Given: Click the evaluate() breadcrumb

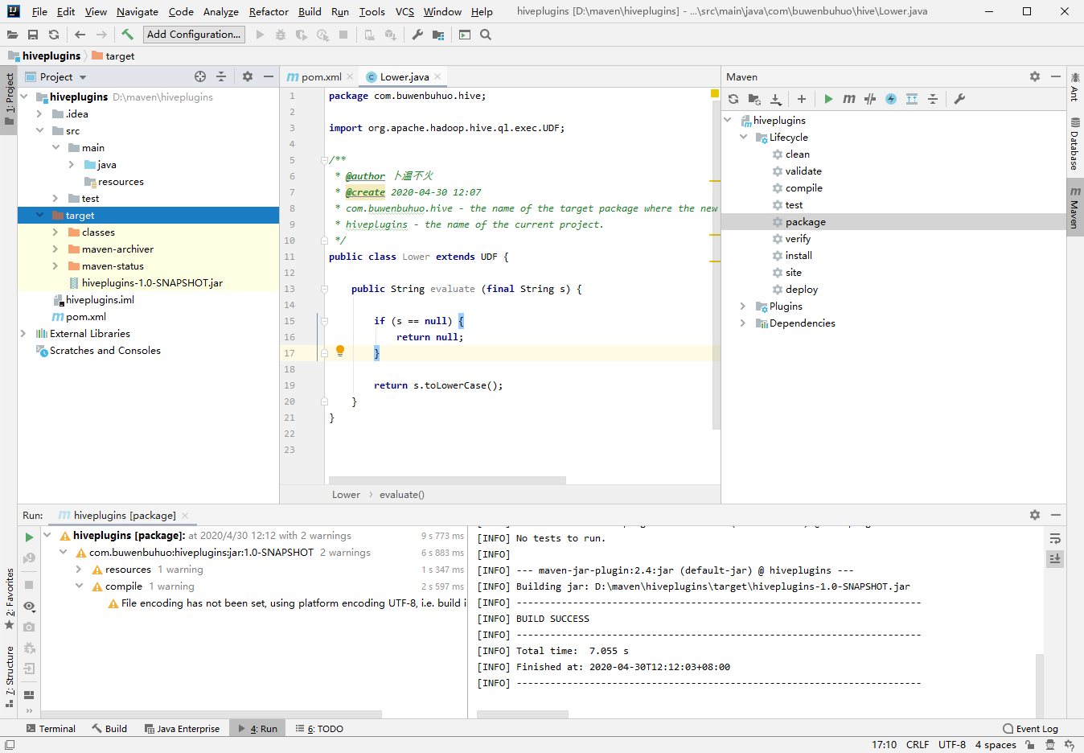Looking at the screenshot, I should 402,494.
